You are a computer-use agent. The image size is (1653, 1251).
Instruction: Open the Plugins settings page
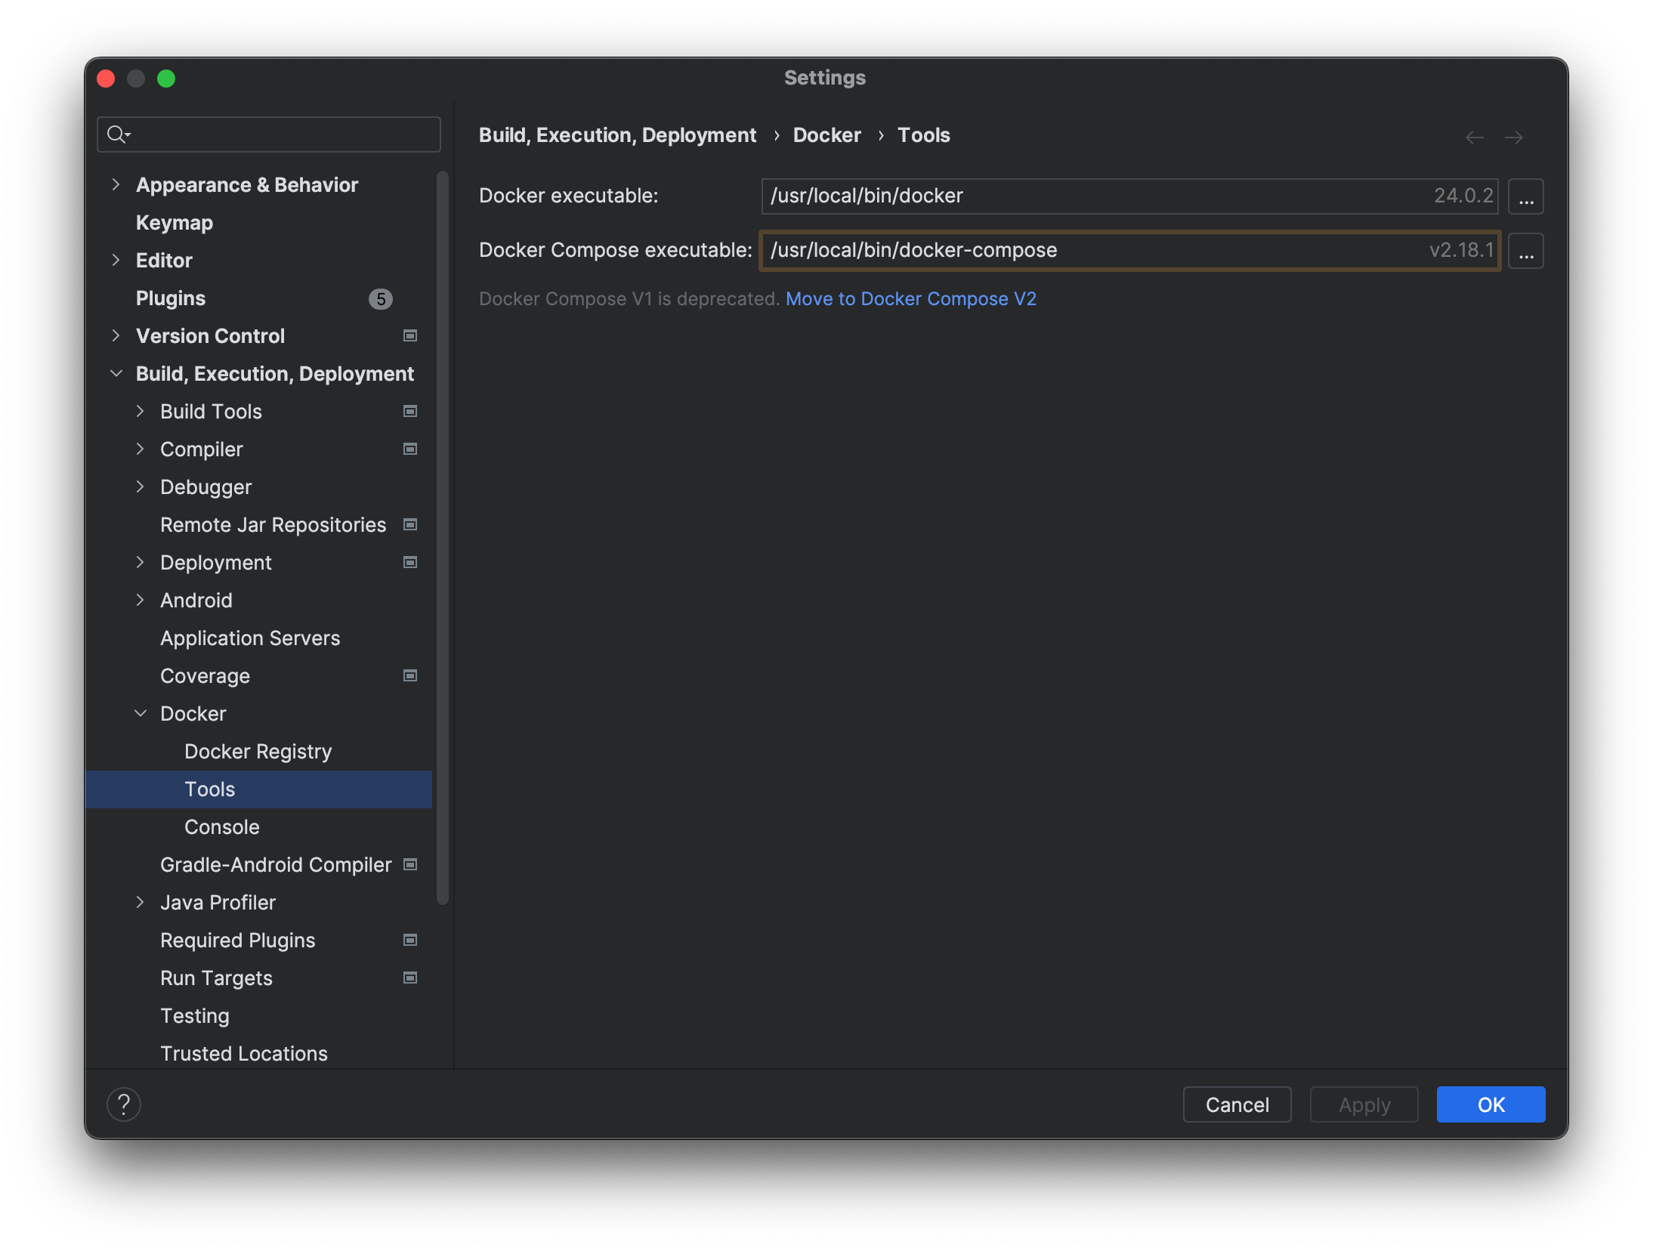click(x=171, y=298)
